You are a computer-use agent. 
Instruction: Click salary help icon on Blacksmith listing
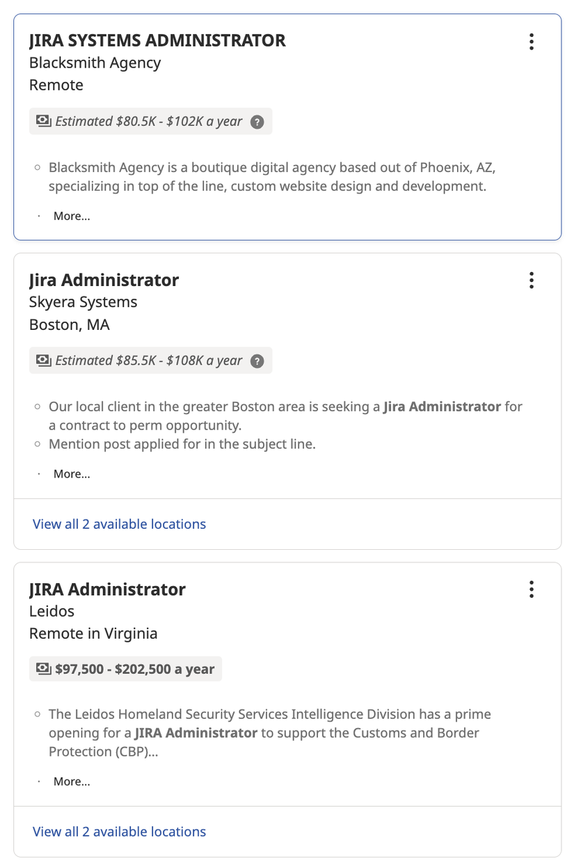click(257, 122)
